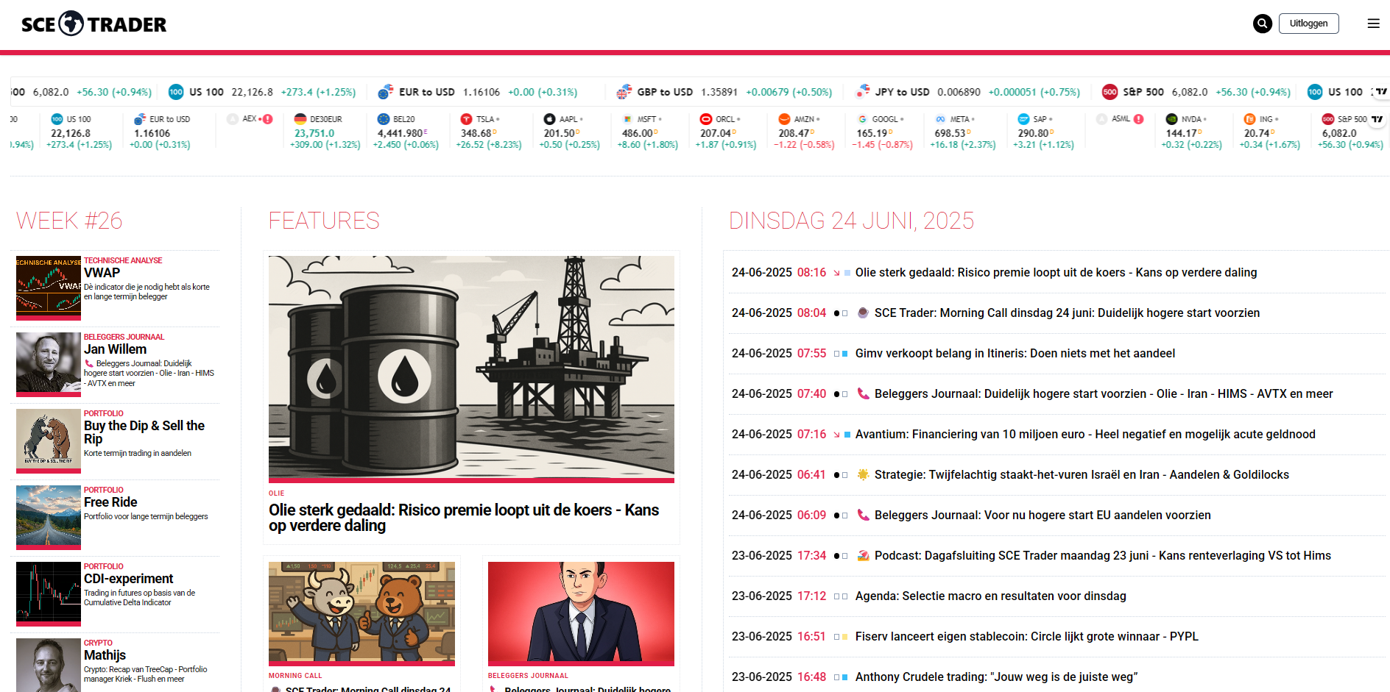Open the Agenda: Selectie macro headline
1390x692 pixels.
[x=991, y=596]
